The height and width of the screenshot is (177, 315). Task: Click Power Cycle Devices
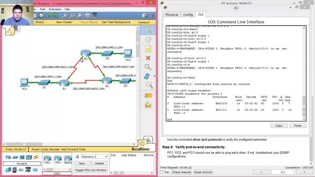click(x=45, y=149)
